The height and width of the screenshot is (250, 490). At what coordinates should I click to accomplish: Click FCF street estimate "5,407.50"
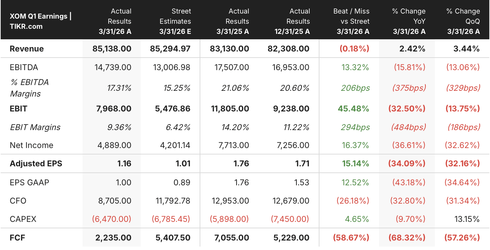click(x=173, y=237)
